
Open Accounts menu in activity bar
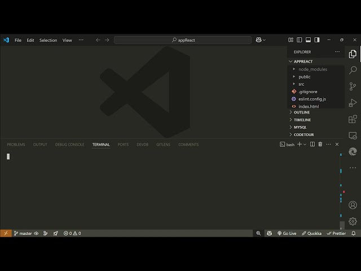coord(353,205)
